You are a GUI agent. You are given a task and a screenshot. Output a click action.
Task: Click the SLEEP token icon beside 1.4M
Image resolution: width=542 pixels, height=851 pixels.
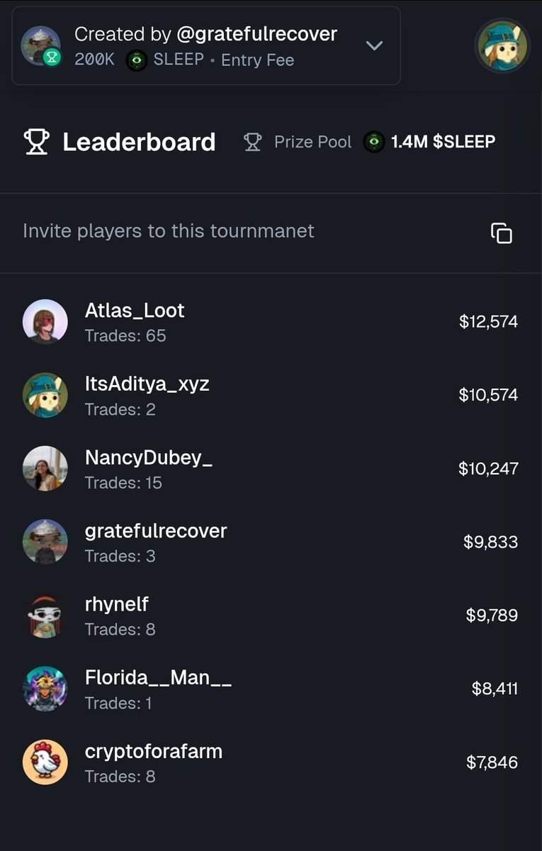tap(374, 142)
